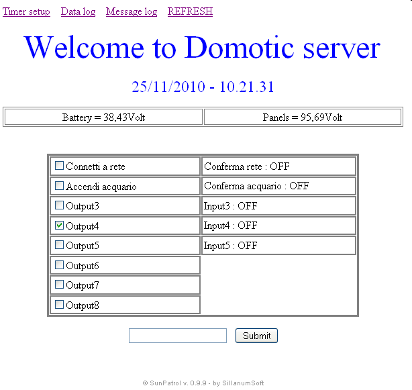Click the Conferma acquario status cell

tap(278, 186)
